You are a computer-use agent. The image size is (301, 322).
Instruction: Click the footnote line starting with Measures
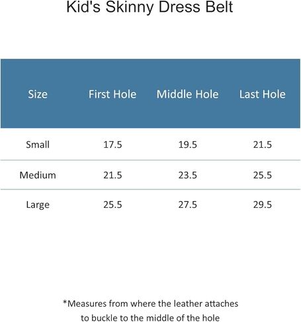click(151, 304)
